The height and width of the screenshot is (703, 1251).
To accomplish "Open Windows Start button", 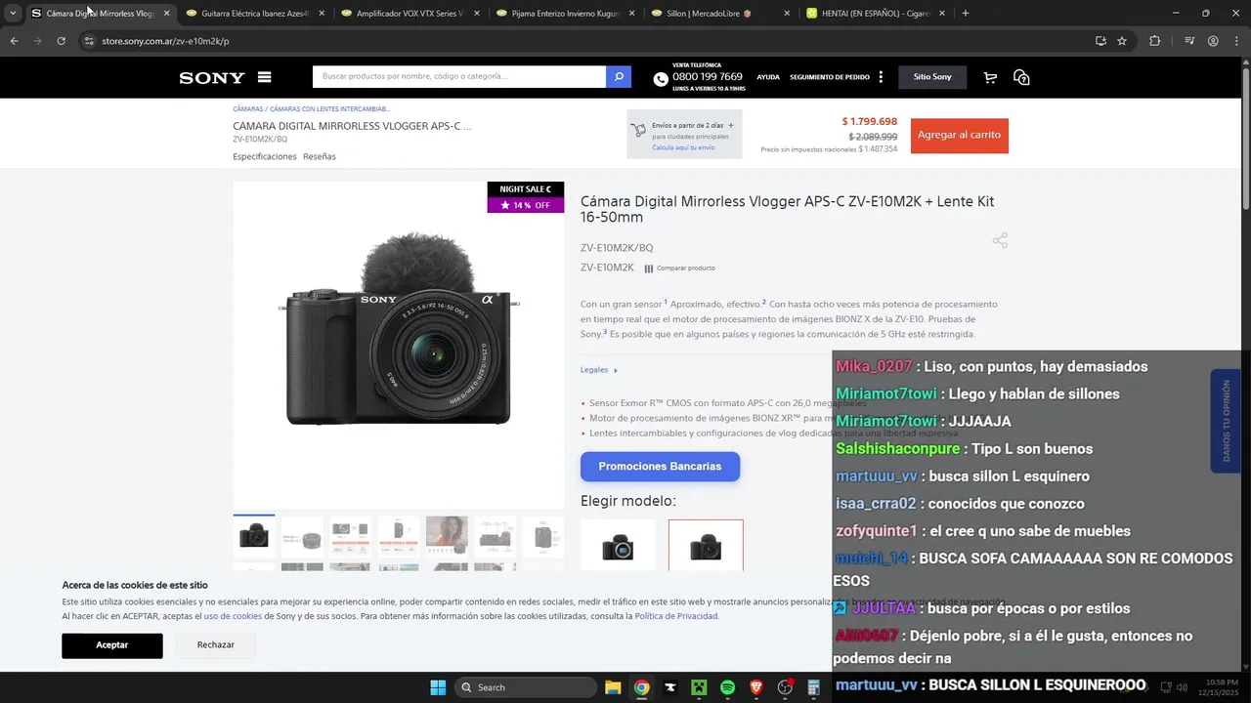I will click(x=438, y=687).
